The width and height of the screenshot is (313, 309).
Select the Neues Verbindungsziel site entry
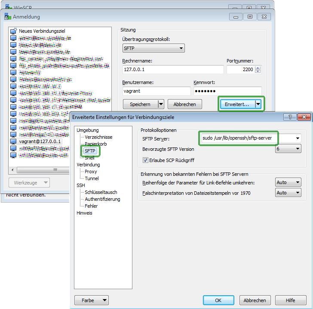click(42, 31)
